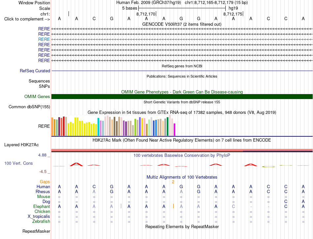Click the 'RefSeq genes from NCBI' title

(182, 66)
